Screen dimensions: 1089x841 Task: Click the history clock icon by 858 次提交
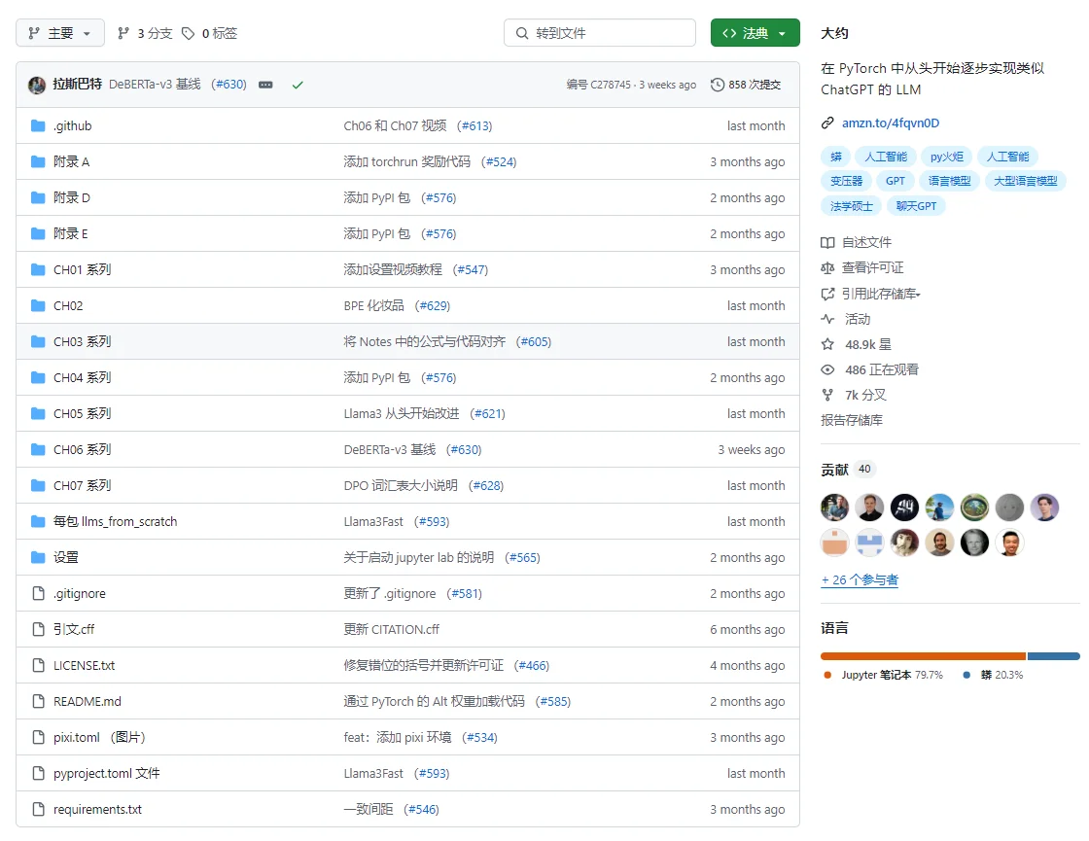coord(717,85)
